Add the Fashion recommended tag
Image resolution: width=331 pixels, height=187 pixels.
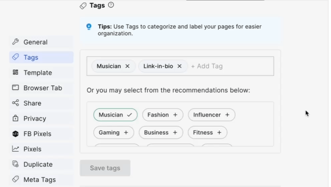[x=162, y=115]
